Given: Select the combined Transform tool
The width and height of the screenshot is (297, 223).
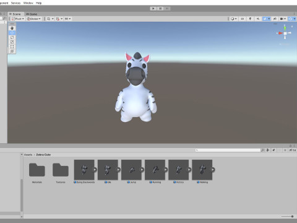Looking at the screenshot, I should pos(12,51).
